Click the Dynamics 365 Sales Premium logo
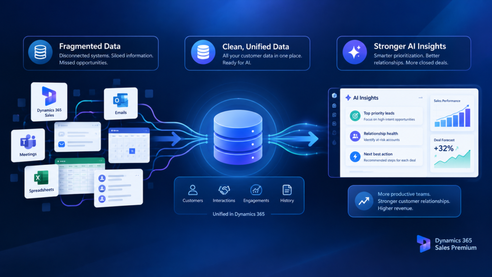Viewport: 492px width, 277px height. pos(423,244)
